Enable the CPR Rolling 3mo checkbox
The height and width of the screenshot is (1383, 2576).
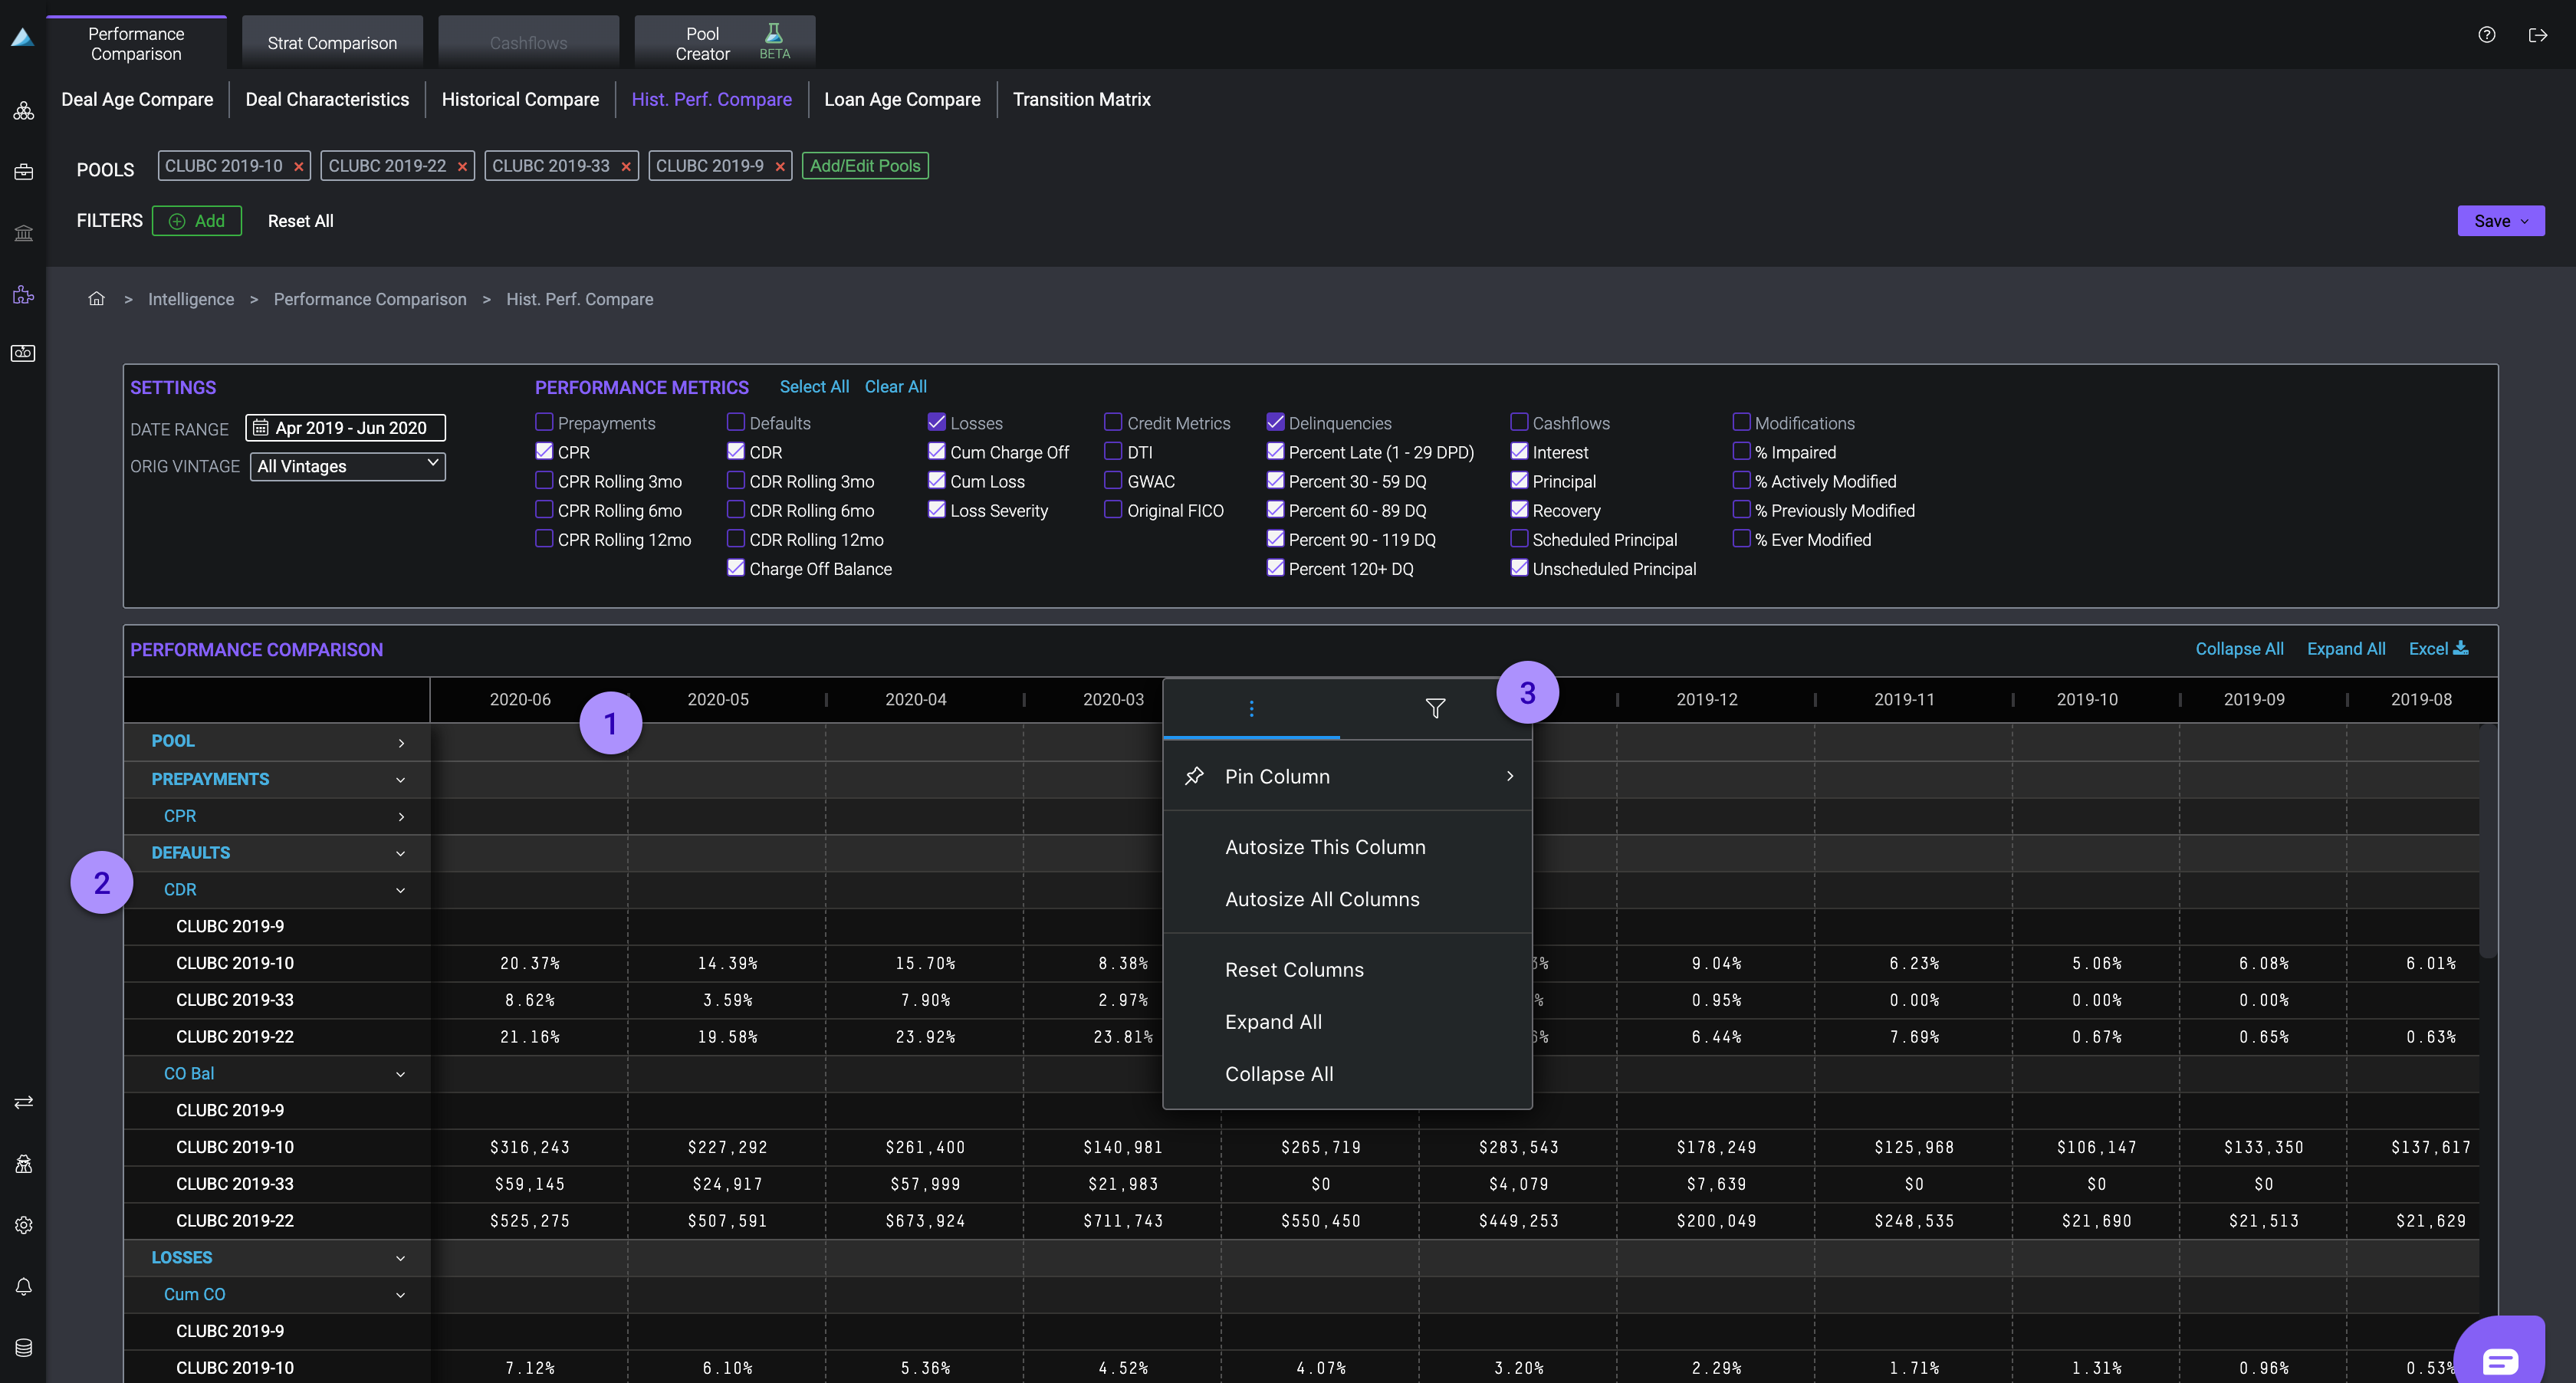click(544, 481)
